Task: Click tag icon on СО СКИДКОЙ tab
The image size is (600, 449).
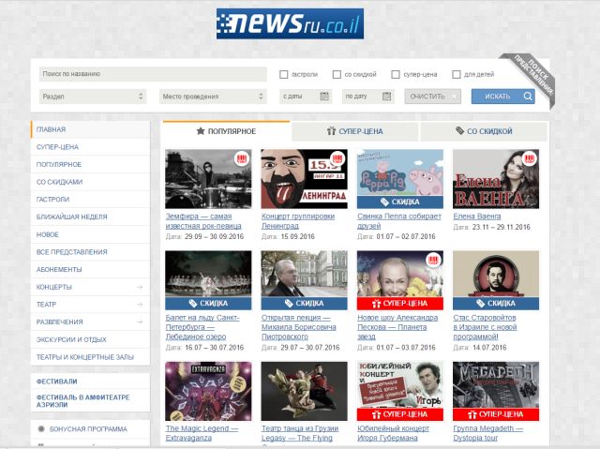Action: pyautogui.click(x=459, y=131)
